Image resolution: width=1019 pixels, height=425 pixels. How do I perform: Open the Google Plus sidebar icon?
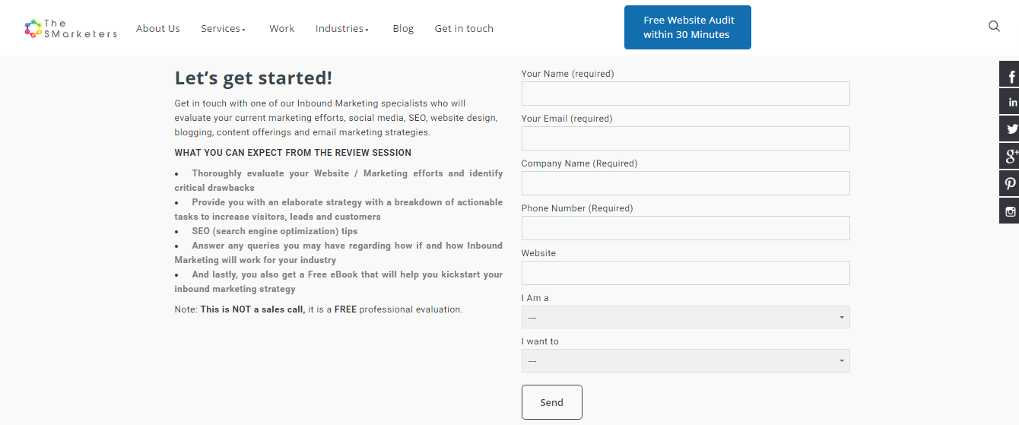(1009, 156)
